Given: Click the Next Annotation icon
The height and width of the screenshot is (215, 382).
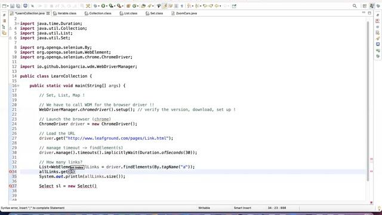Looking at the screenshot, I should [189, 6].
